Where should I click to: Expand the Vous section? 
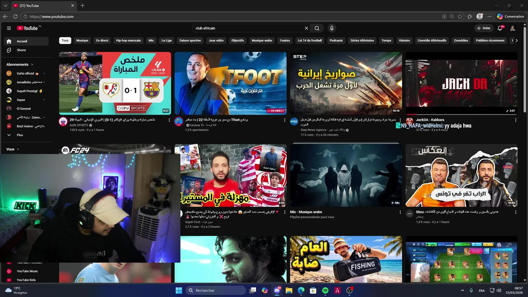point(13,149)
